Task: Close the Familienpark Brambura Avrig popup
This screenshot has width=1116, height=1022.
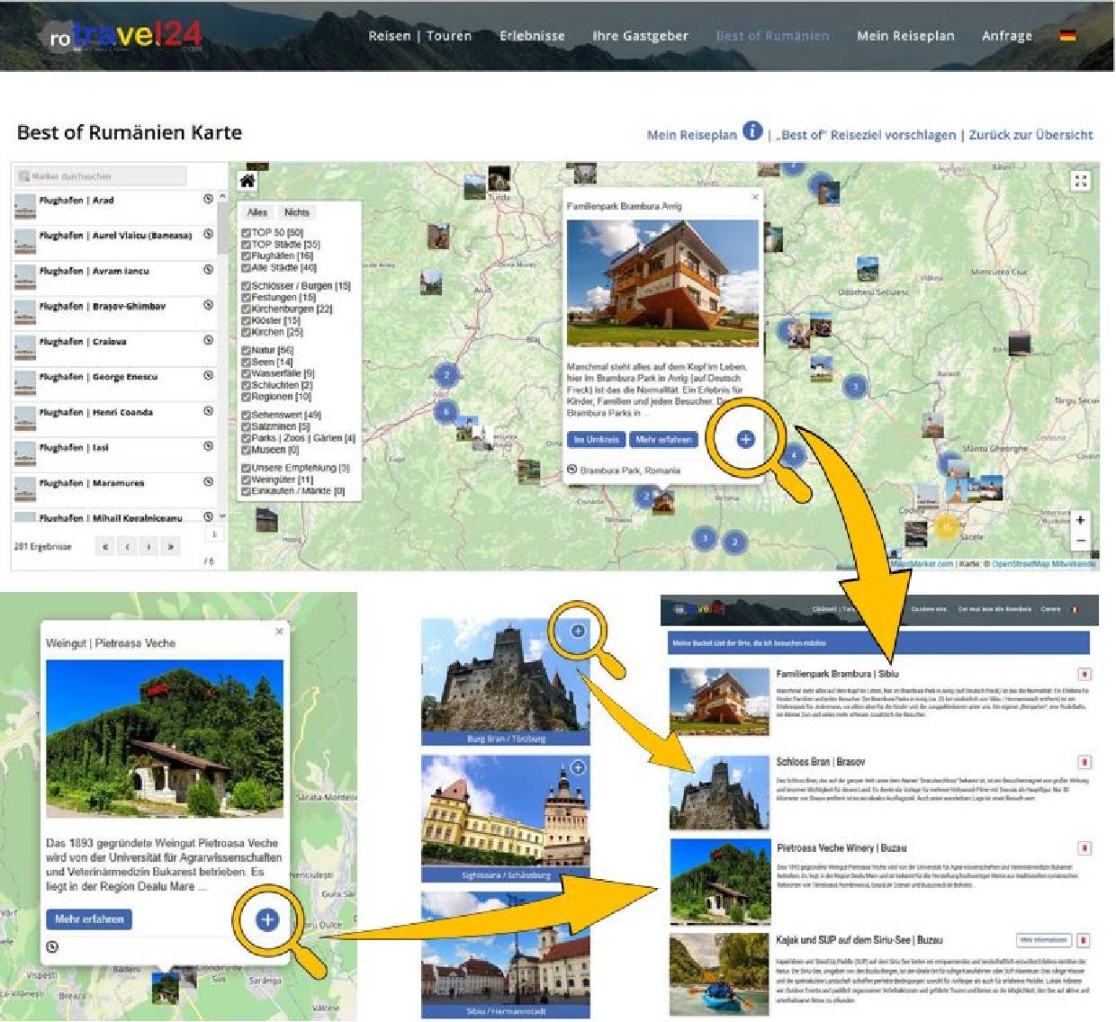Action: point(755,197)
